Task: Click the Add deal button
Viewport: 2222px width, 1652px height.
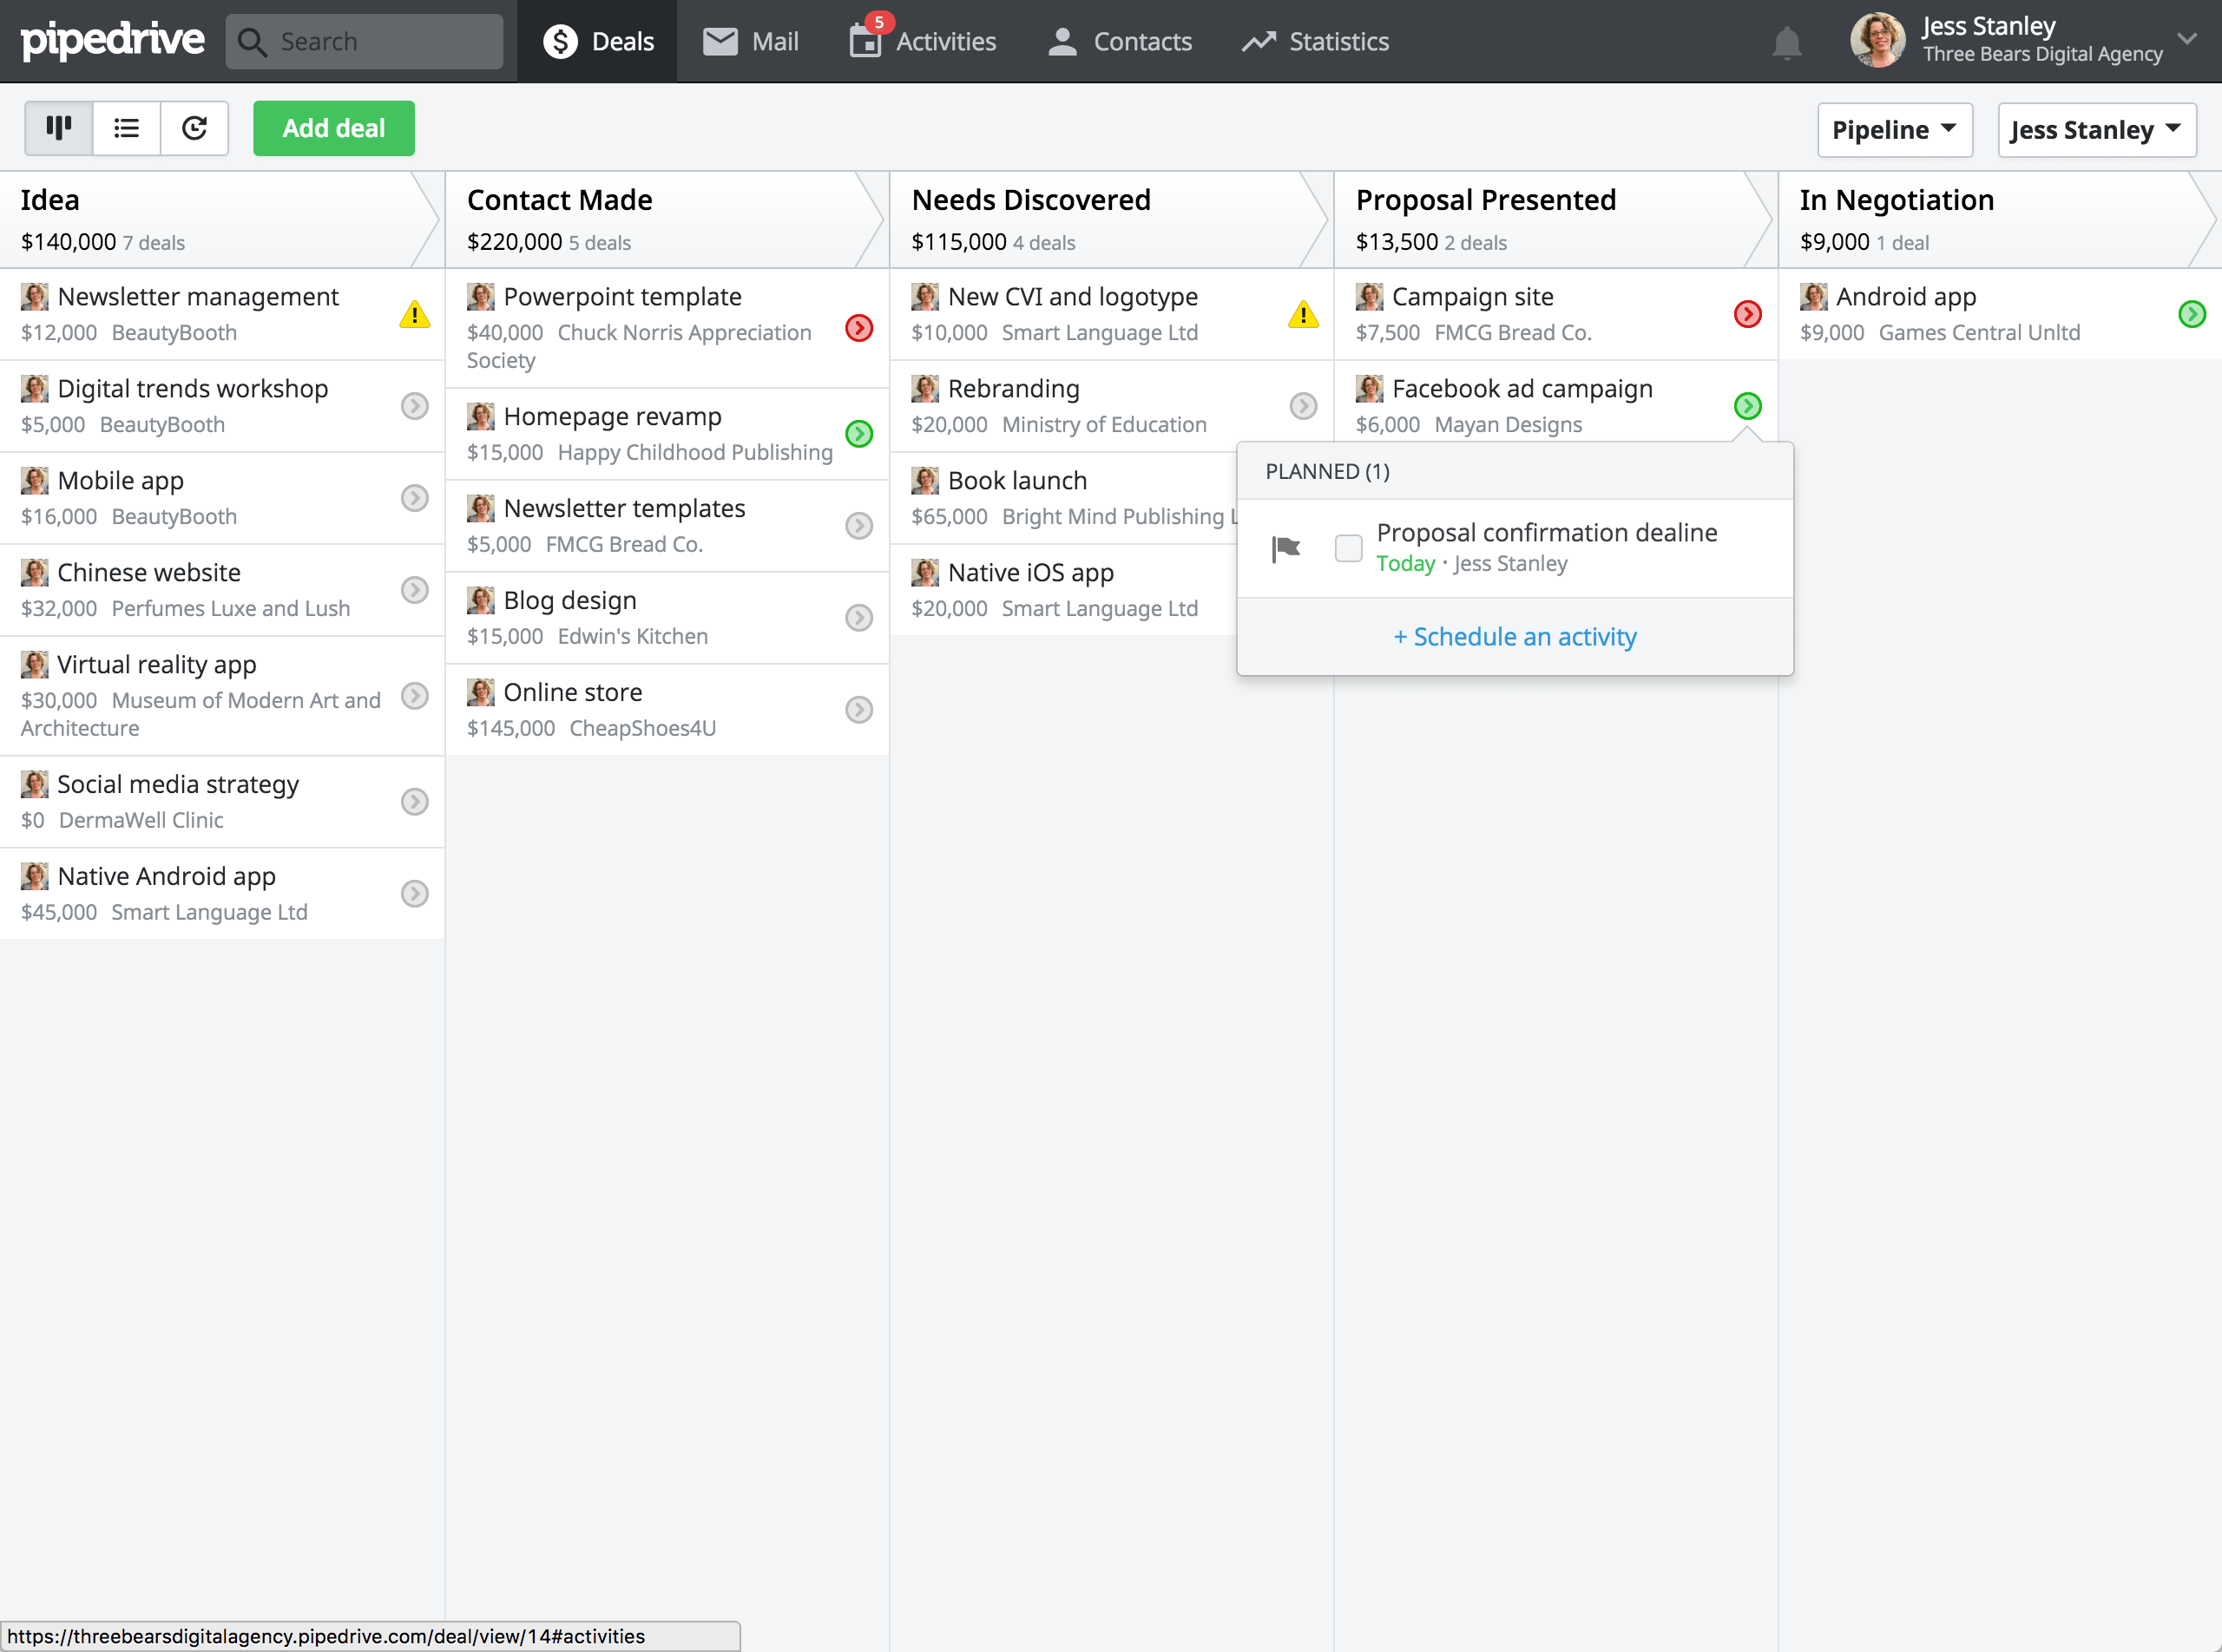Action: pos(333,128)
